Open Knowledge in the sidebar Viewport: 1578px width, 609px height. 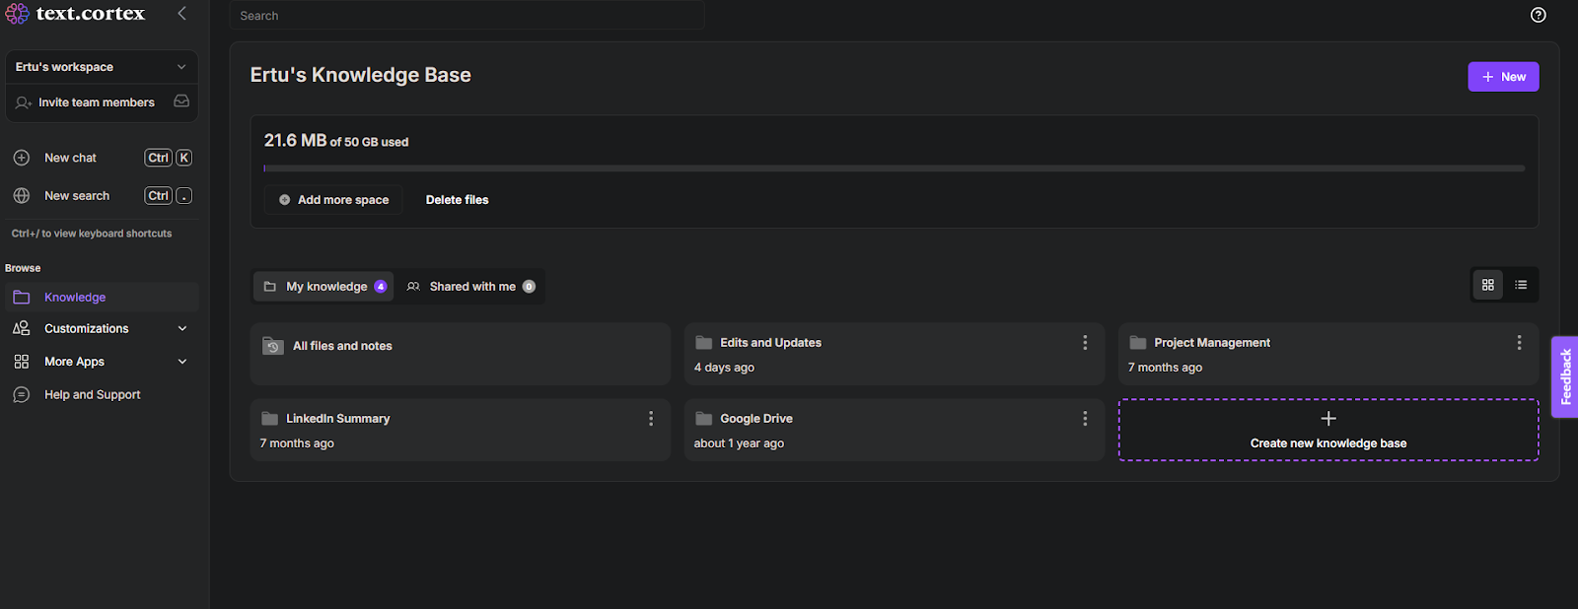pos(102,298)
